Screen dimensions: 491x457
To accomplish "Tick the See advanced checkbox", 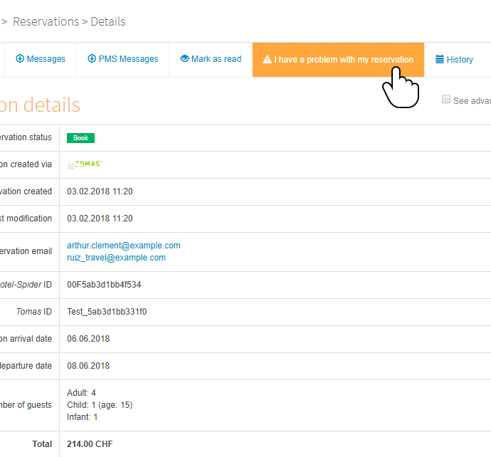I will coord(446,100).
